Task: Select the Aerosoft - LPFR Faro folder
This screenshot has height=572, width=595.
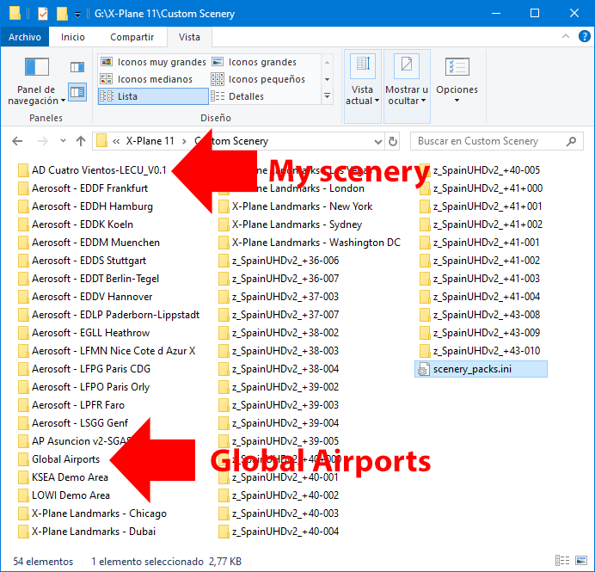Action: [x=71, y=405]
